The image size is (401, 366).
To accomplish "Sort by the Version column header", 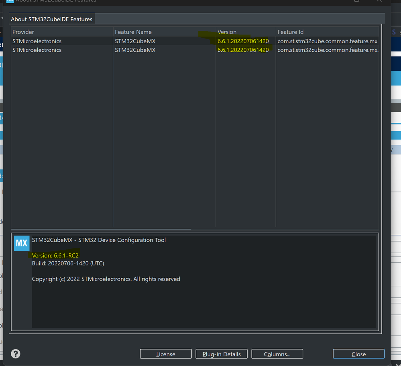I will 246,32.
